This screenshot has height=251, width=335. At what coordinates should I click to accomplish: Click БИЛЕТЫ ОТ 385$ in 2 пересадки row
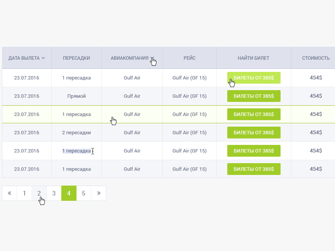[x=254, y=132]
